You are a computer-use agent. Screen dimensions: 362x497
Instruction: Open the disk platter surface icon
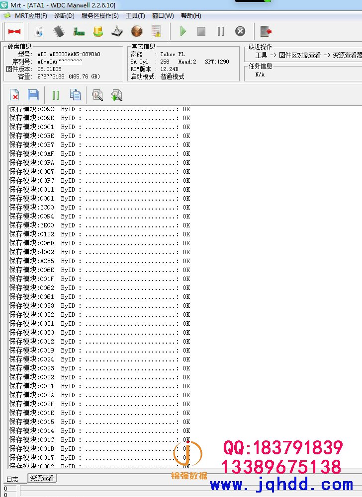point(137,31)
